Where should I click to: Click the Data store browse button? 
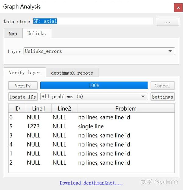[x=167, y=21]
